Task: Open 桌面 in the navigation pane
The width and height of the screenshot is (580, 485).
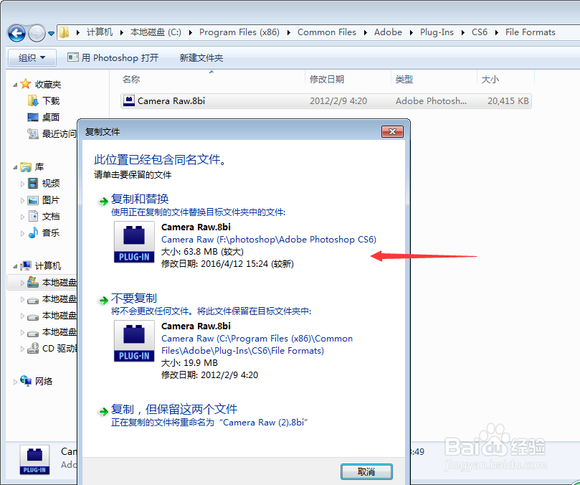Action: pyautogui.click(x=51, y=118)
